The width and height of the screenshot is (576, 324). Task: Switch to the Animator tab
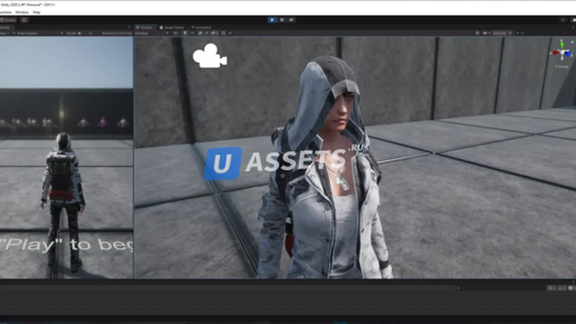pos(201,27)
